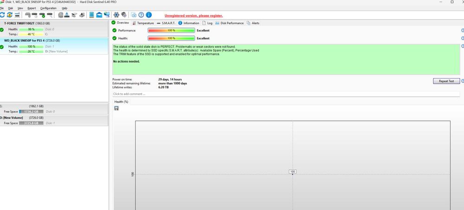Click the WD_BLACK temperature 26 °C bar
Image resolution: width=464 pixels, height=210 pixels.
31,51
